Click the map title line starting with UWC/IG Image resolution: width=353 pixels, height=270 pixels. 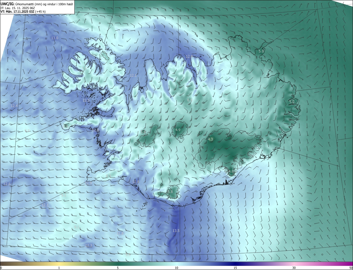[37, 4]
